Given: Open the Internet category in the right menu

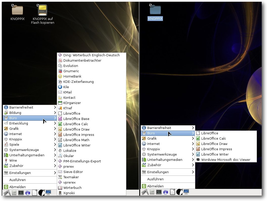Looking at the screenshot, I should [168, 144].
